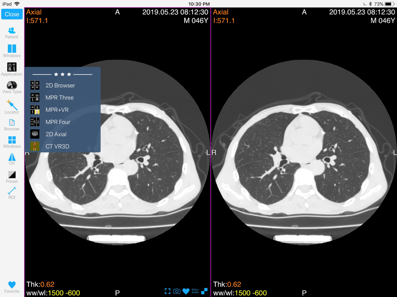Tap the Close button
Viewport: 397px width, 297px height.
coord(12,14)
